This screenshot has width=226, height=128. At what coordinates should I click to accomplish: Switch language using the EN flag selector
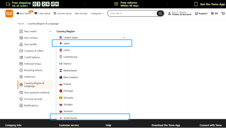pyautogui.click(x=214, y=14)
